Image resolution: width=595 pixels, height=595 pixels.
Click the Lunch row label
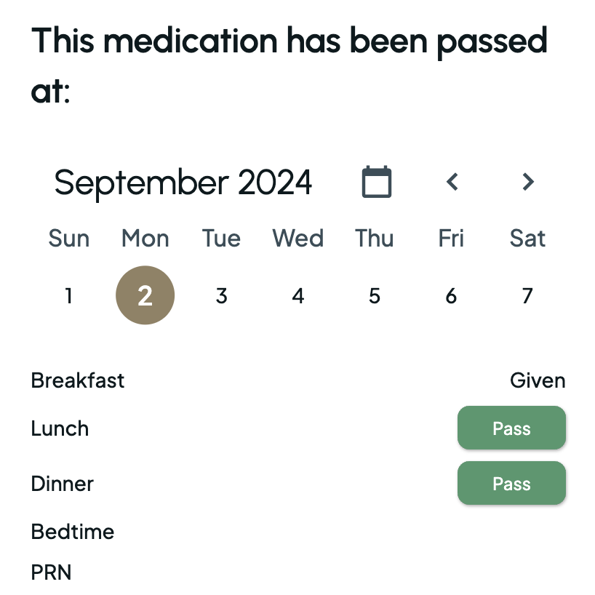60,428
